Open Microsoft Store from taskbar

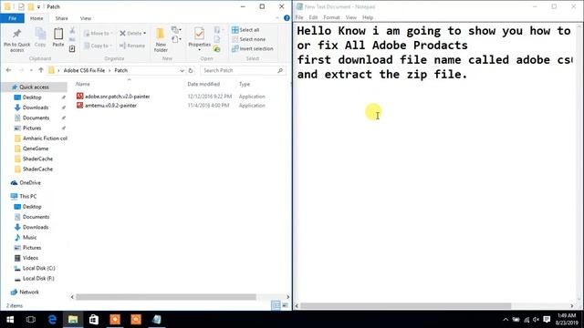(x=94, y=320)
